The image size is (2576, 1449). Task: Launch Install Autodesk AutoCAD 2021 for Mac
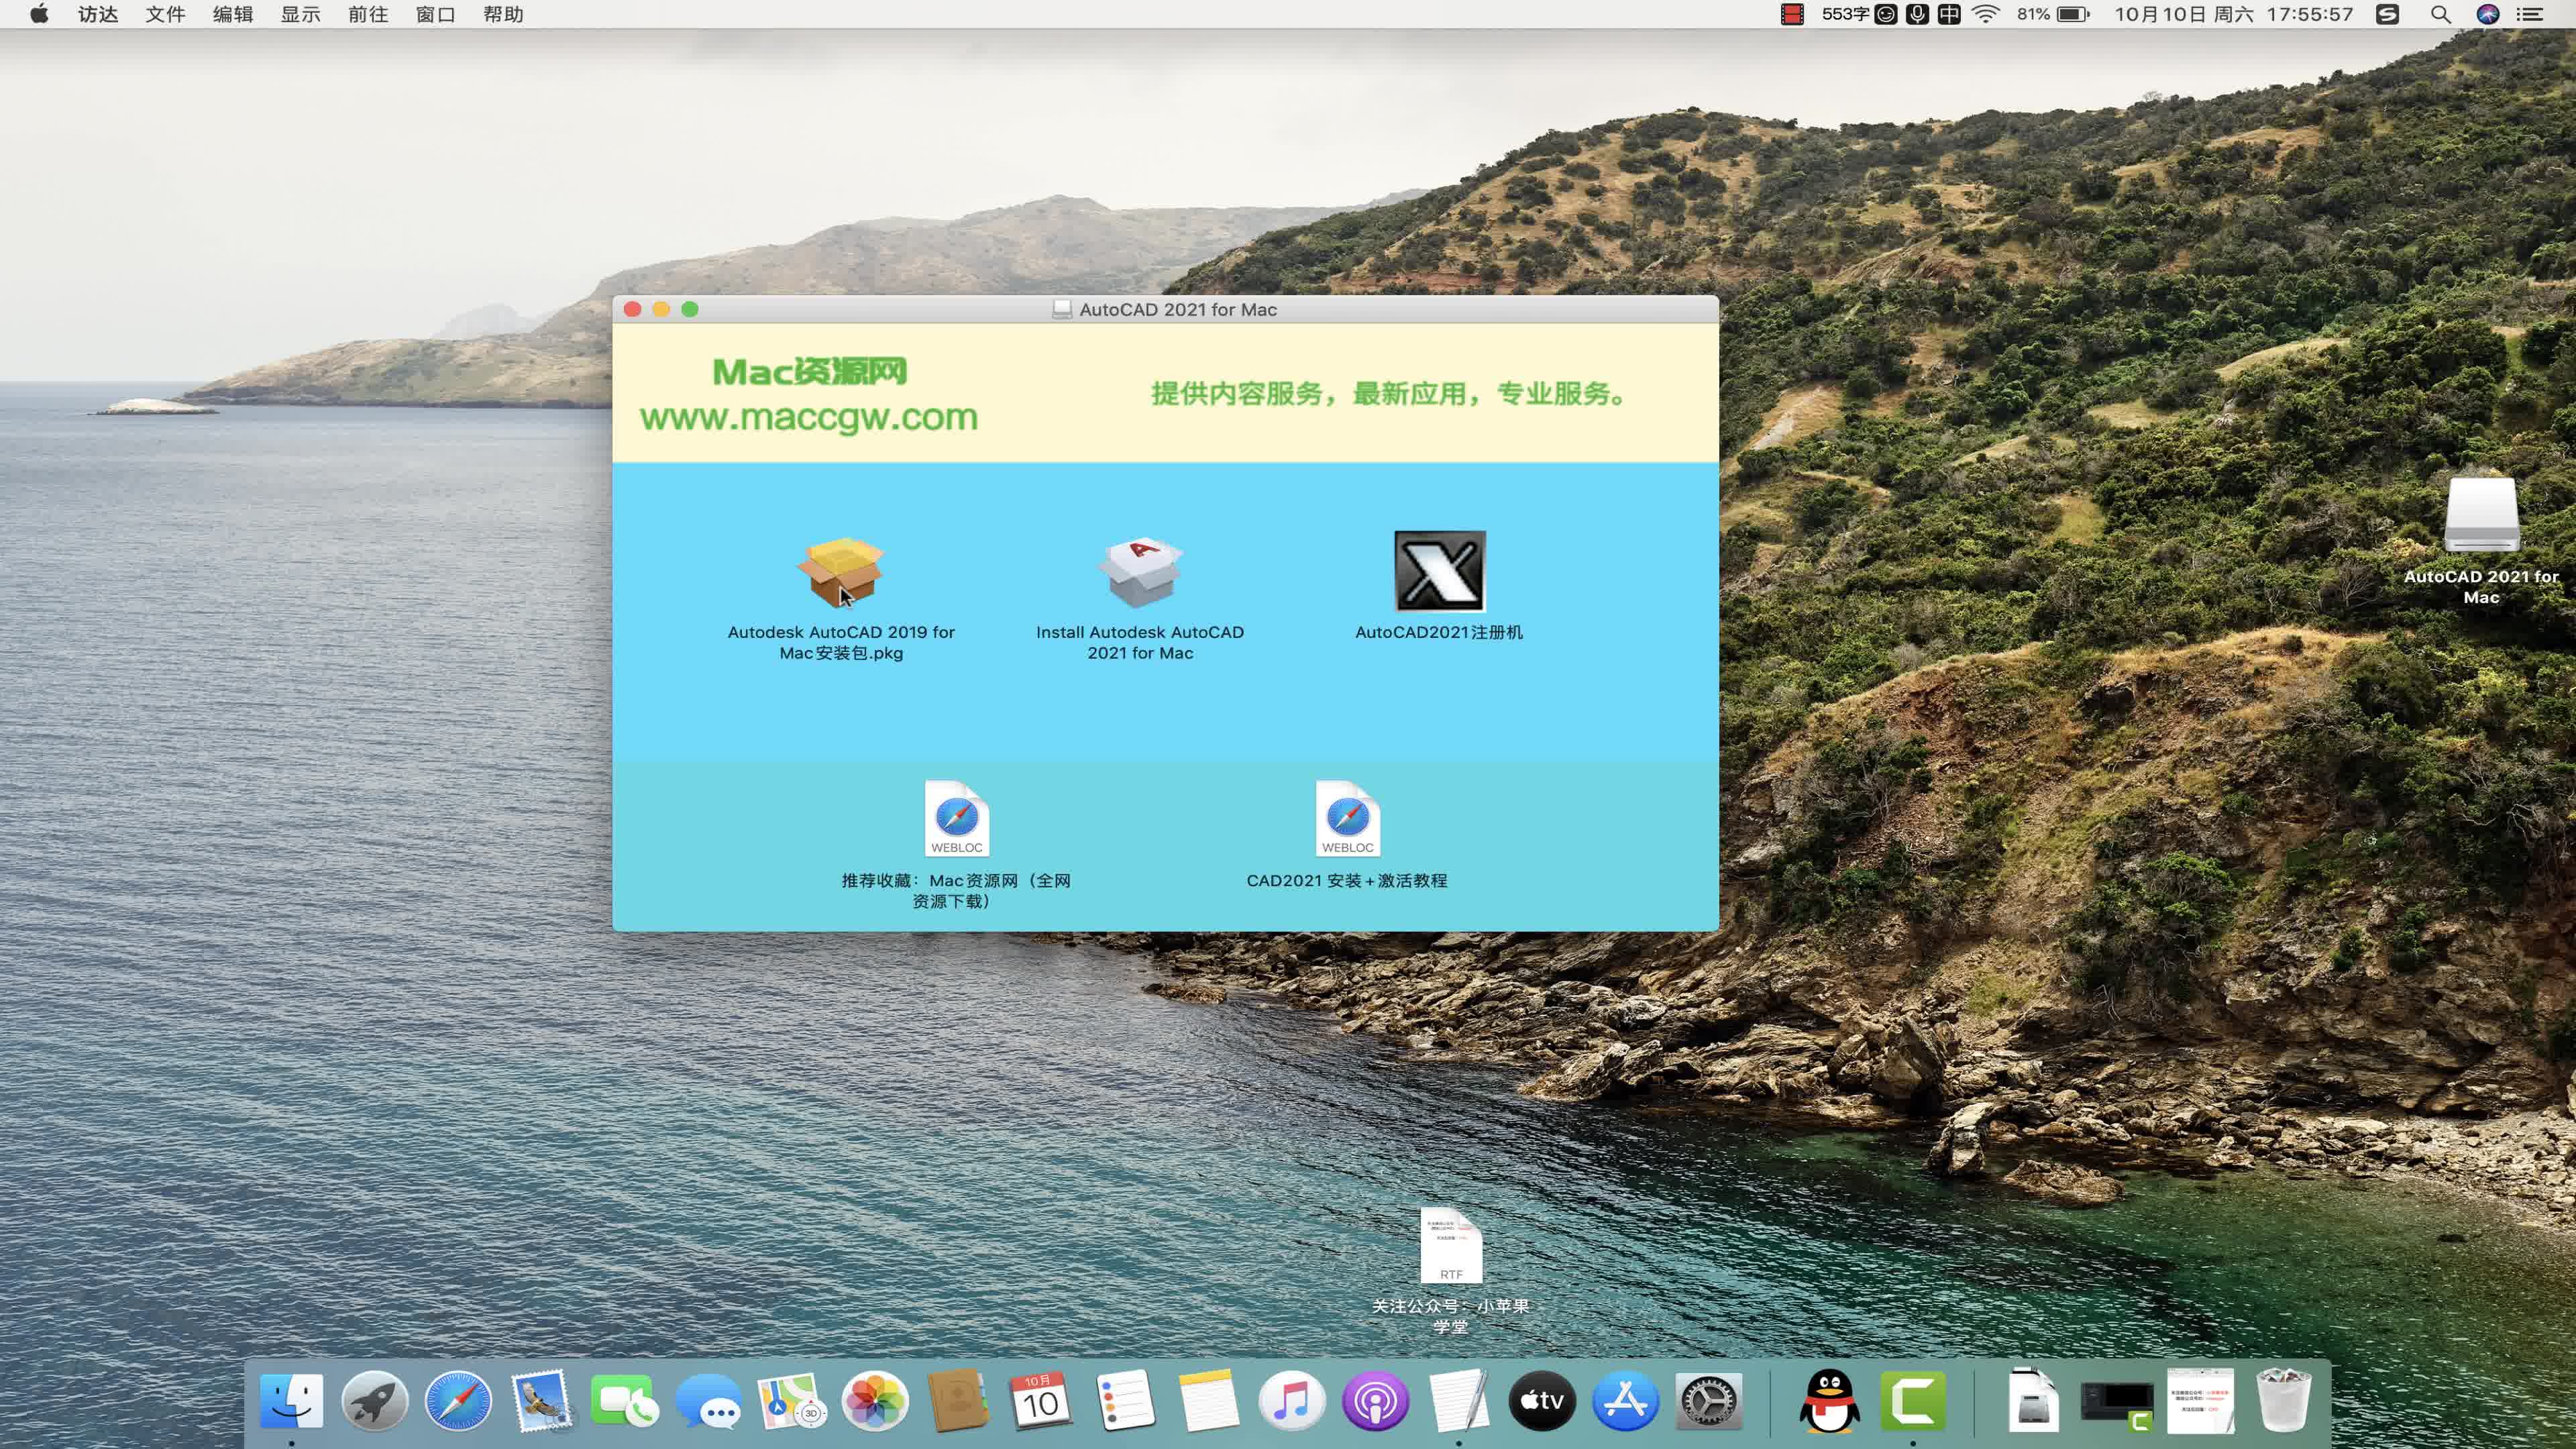pos(1140,573)
